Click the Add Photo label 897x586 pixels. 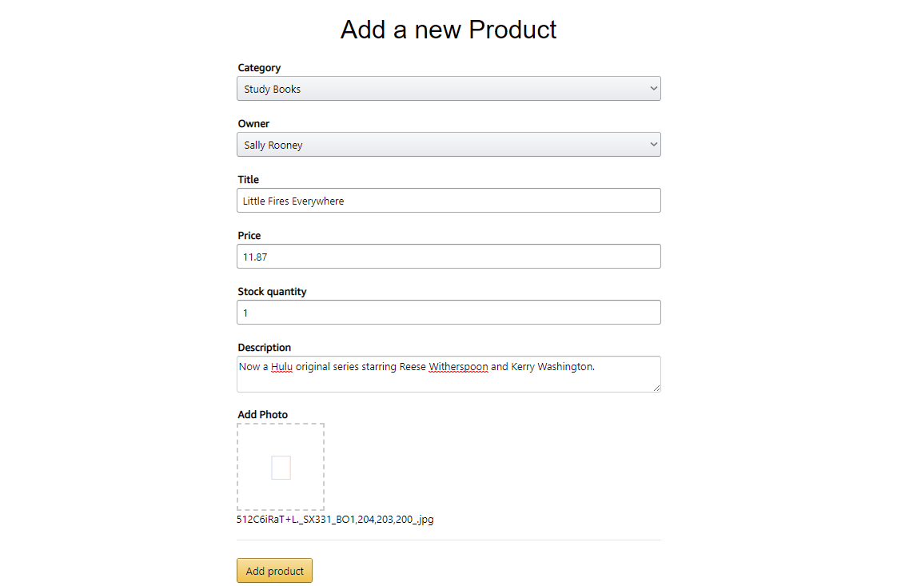pyautogui.click(x=262, y=414)
